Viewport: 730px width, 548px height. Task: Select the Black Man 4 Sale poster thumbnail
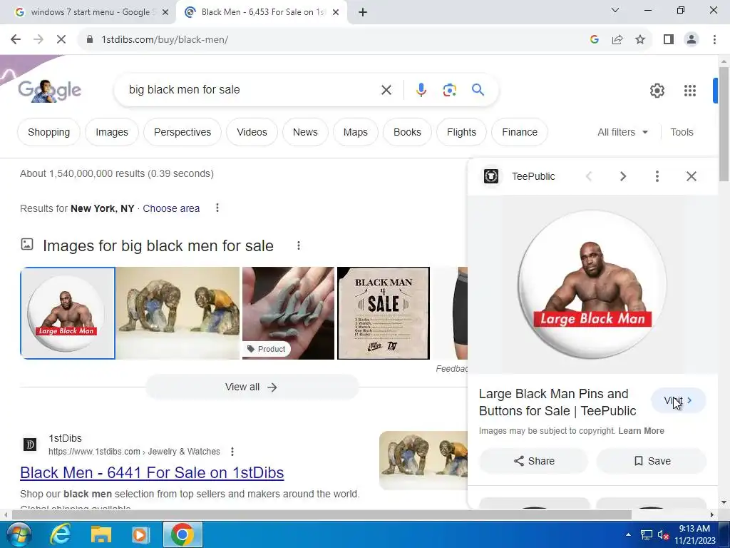pyautogui.click(x=383, y=313)
